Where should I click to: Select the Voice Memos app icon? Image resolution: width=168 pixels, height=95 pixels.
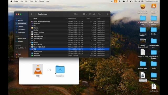32,51
